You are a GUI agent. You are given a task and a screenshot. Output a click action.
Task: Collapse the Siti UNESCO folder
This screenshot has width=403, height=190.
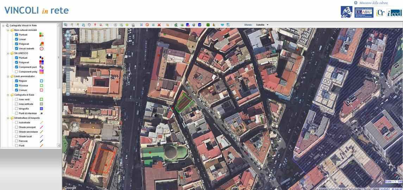coord(8,53)
